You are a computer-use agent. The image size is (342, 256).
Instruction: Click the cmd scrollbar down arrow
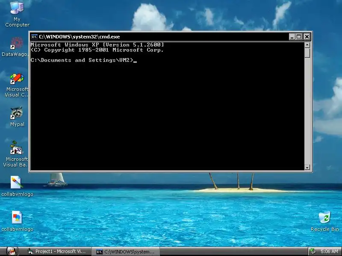tap(307, 167)
